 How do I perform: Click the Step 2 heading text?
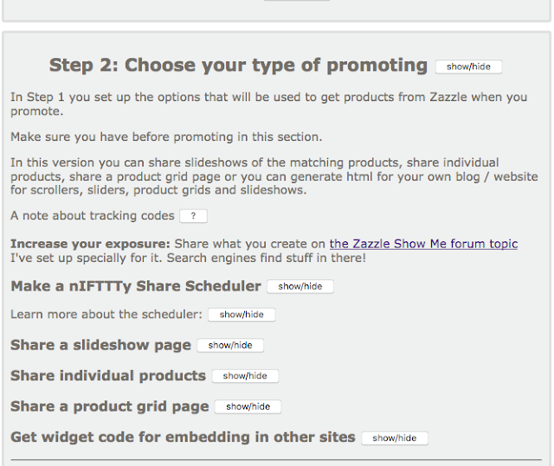point(238,66)
